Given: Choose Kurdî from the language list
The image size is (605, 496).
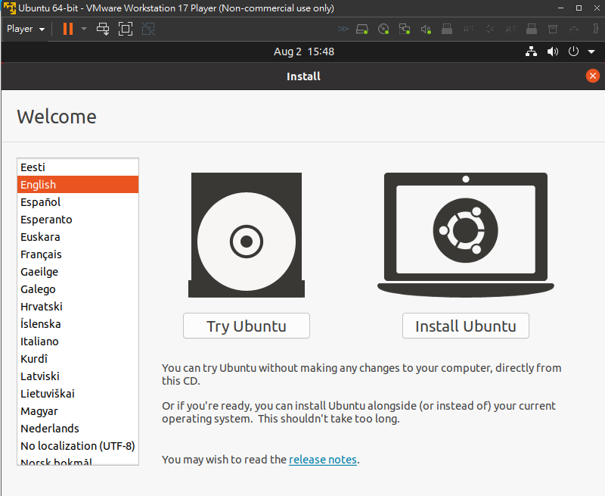Looking at the screenshot, I should [78, 358].
